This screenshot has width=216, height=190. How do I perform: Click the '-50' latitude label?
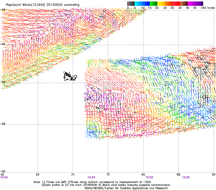pos(3,82)
